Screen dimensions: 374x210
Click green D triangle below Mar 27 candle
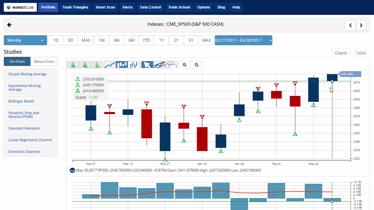coord(165,160)
